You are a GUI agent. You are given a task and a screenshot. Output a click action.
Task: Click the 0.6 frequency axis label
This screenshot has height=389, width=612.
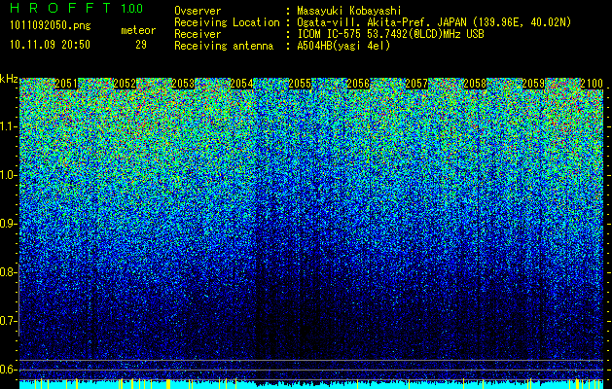(8, 370)
